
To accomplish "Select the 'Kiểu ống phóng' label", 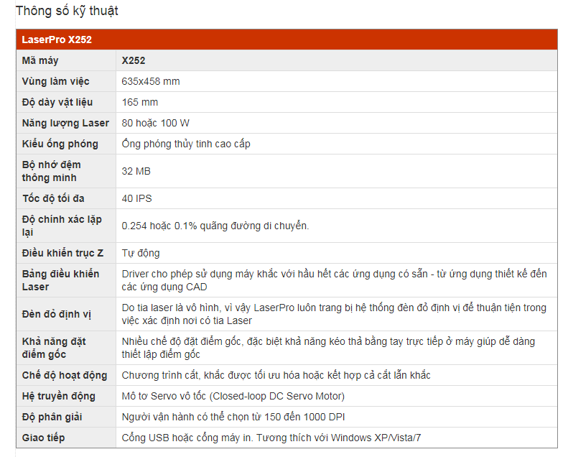I will 60,144.
